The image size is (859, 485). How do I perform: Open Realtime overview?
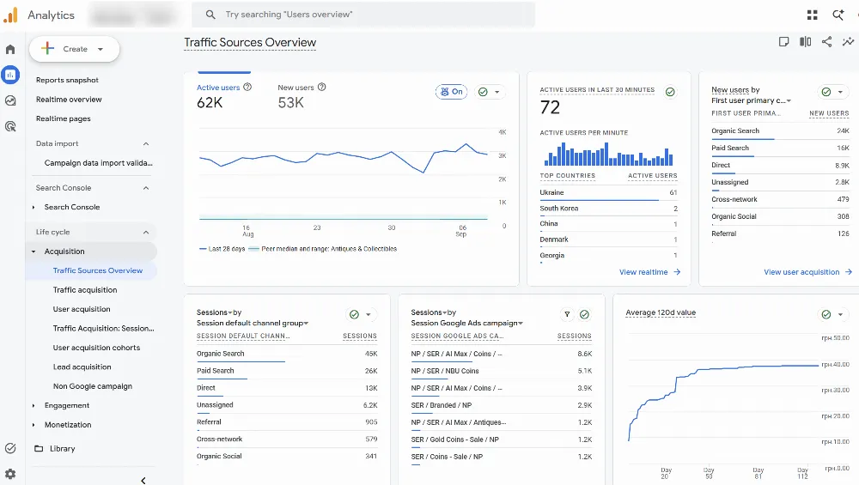click(x=69, y=100)
